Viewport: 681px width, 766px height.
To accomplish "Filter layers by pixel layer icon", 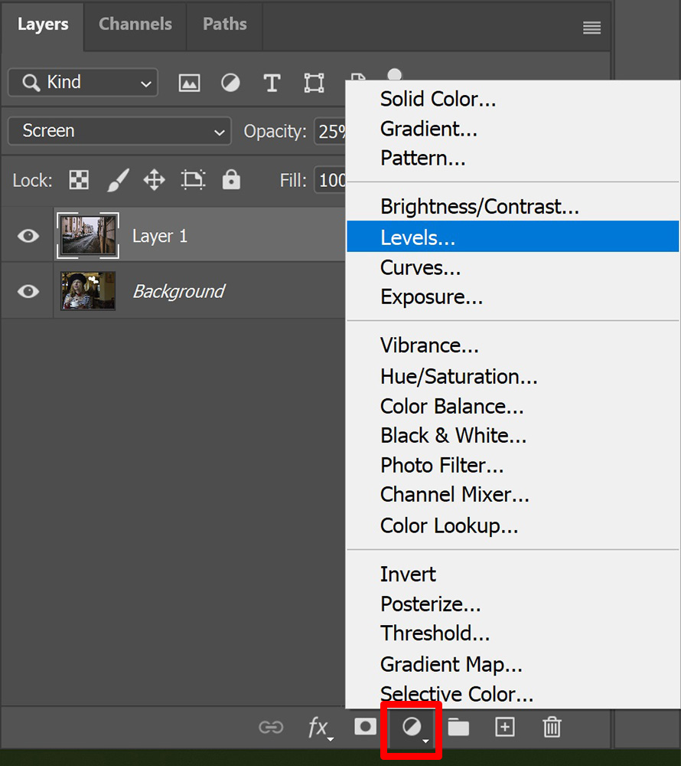I will point(189,83).
